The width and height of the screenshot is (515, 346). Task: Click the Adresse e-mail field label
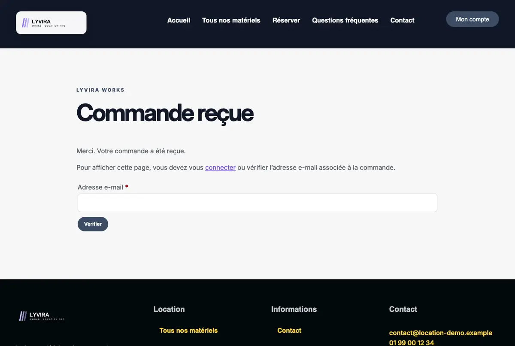(103, 187)
